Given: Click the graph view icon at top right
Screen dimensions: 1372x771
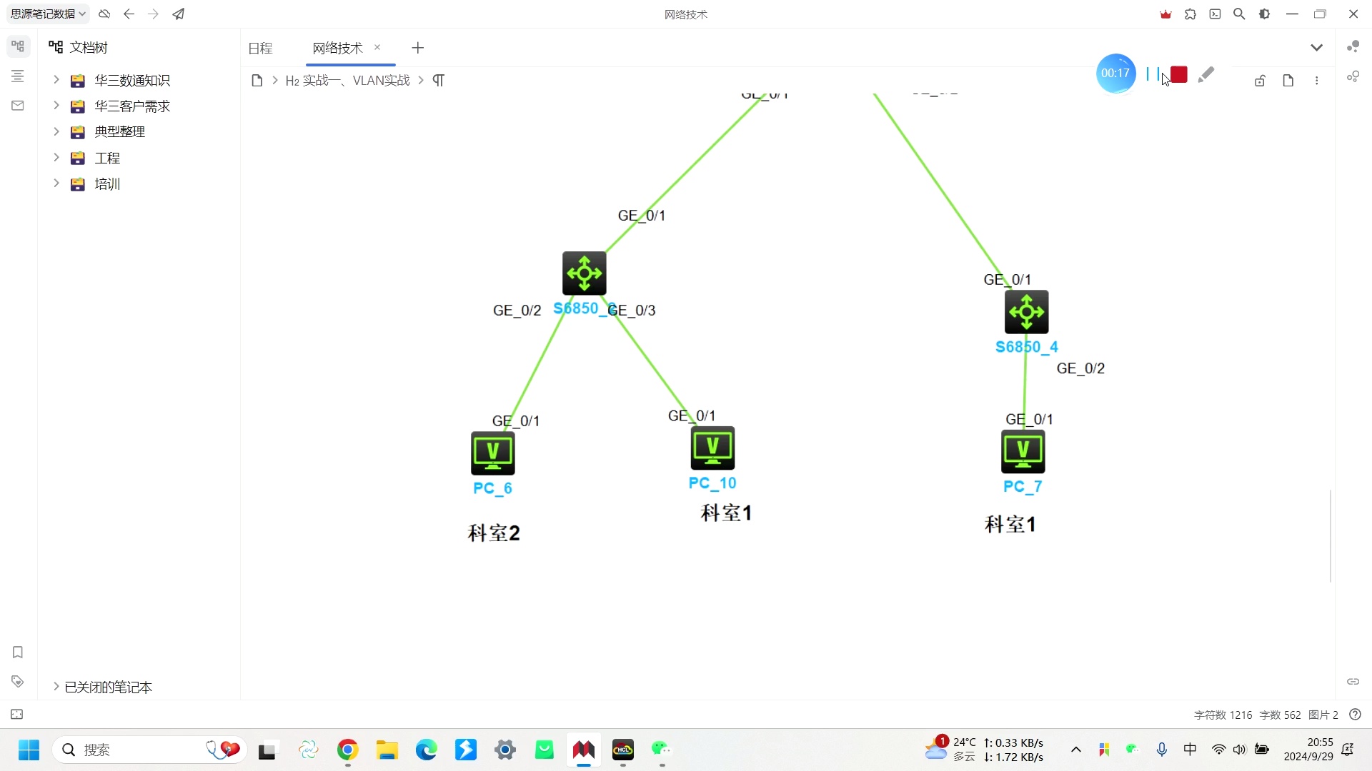Looking at the screenshot, I should (x=1353, y=47).
